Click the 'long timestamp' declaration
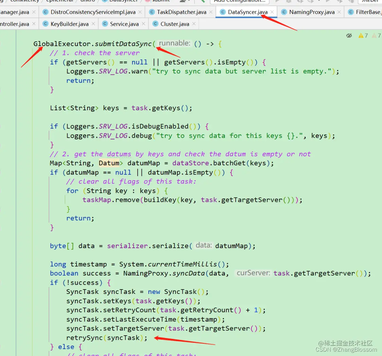The image size is (382, 356). point(78,264)
